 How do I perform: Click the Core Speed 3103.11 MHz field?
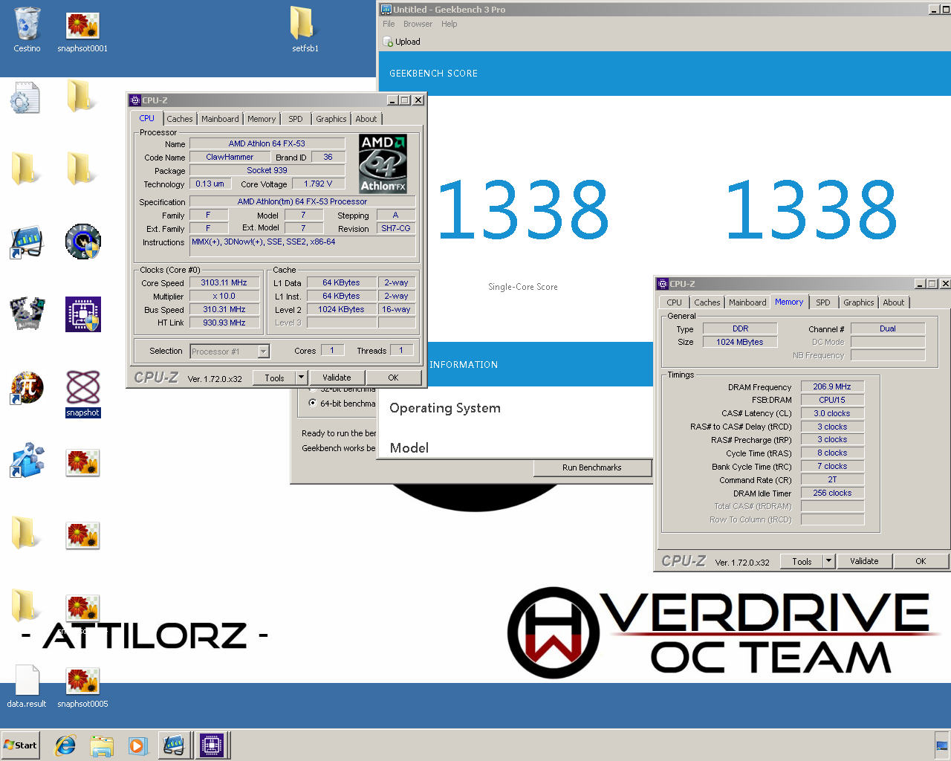point(224,282)
